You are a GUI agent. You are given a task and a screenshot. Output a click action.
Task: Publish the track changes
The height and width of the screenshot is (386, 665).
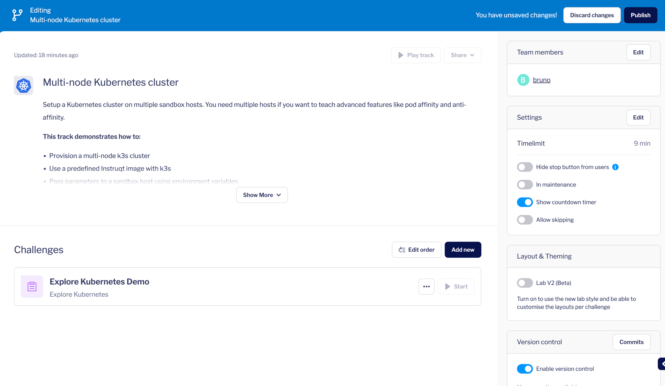coord(640,15)
